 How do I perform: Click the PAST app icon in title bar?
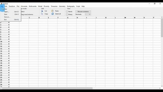pos(1,4)
